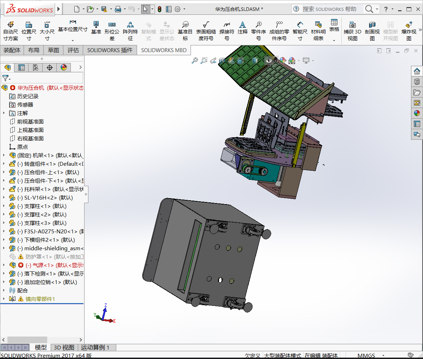Toggle the Select arrow tool
423x359 pixels.
point(145,9)
